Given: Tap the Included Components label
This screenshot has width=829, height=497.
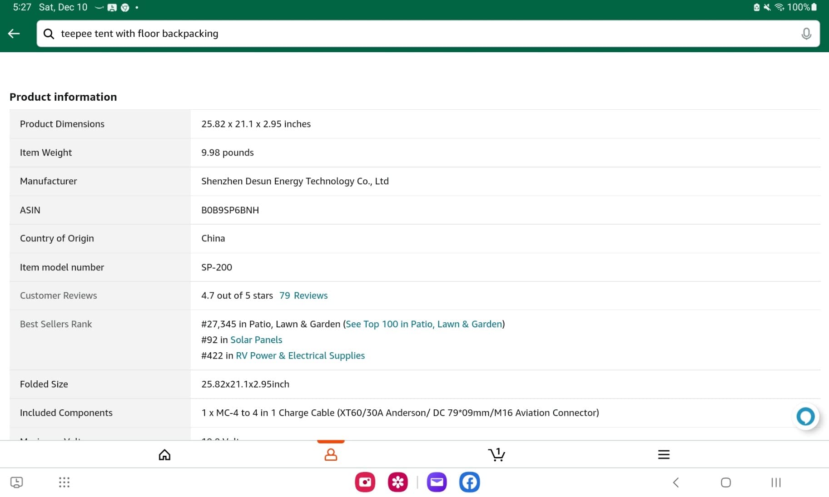Looking at the screenshot, I should 66,413.
